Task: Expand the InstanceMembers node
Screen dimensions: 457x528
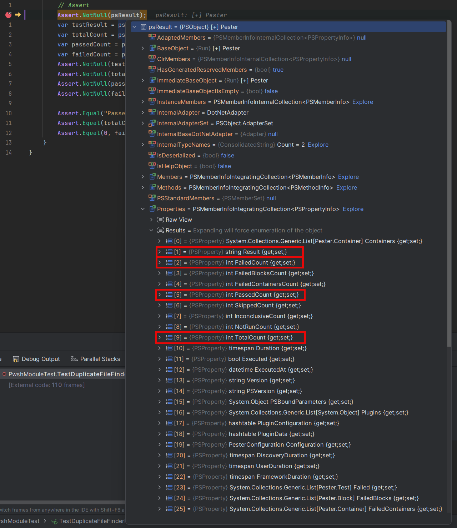Action: click(x=143, y=102)
